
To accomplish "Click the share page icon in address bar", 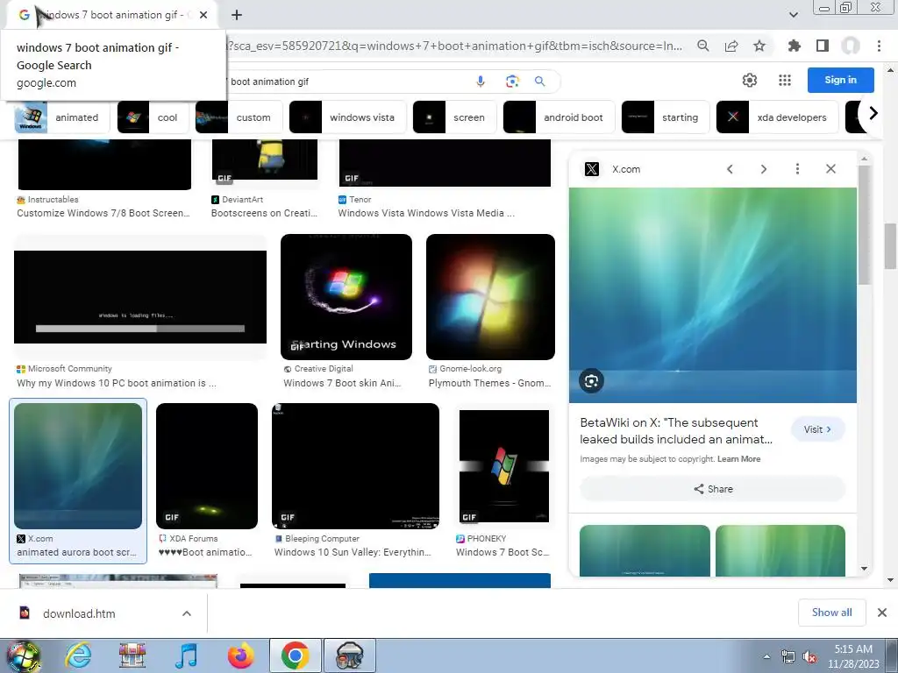I will tap(731, 46).
